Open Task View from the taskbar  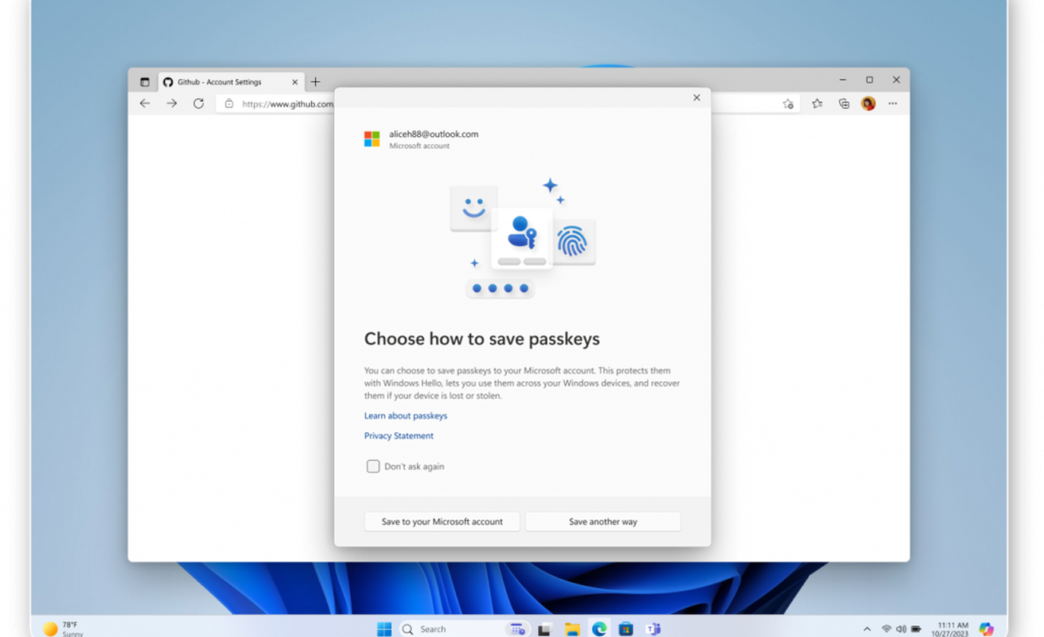pyautogui.click(x=544, y=629)
